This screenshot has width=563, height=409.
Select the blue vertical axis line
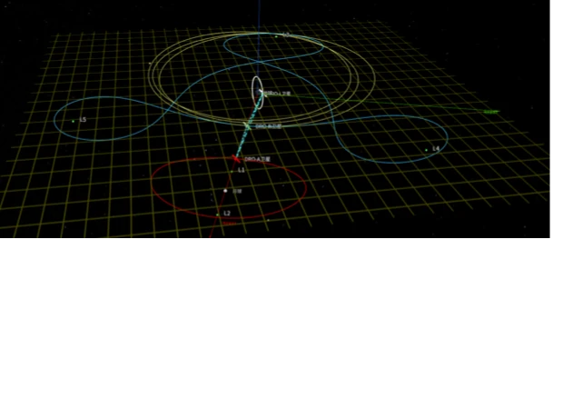point(258,36)
